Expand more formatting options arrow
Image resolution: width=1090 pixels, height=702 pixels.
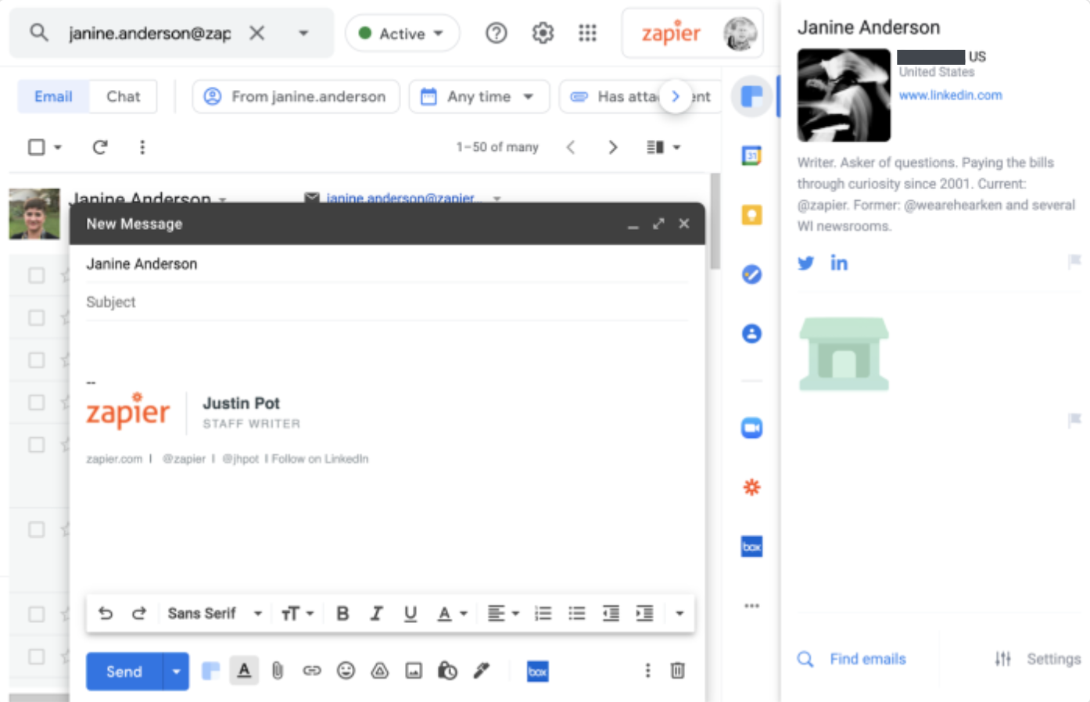click(679, 614)
